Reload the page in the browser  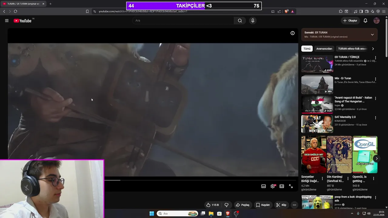pos(15,12)
